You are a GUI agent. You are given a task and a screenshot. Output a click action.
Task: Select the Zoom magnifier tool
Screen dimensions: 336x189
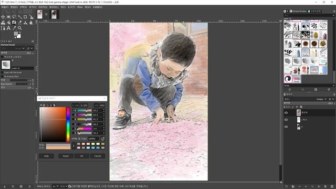20,28
